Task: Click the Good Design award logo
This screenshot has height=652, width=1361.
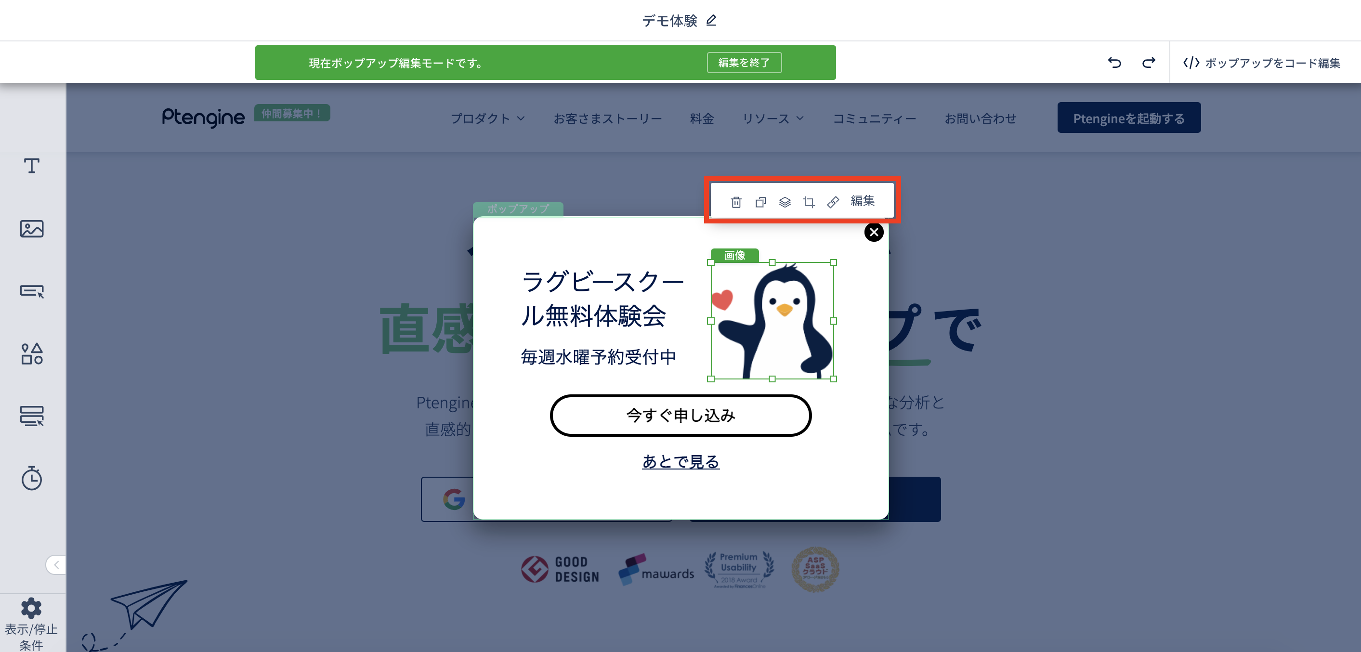Action: (x=560, y=569)
